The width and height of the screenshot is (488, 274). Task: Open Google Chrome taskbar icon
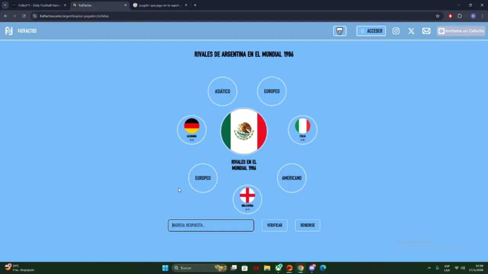[301, 268]
